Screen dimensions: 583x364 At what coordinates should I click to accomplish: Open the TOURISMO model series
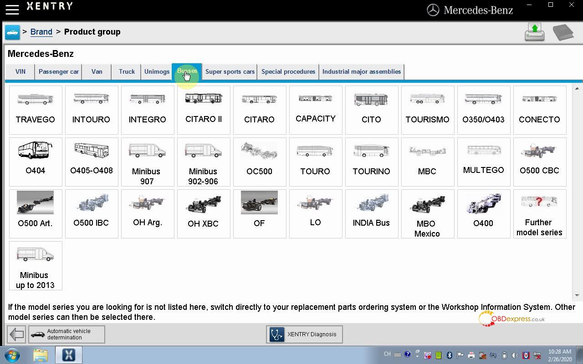428,110
